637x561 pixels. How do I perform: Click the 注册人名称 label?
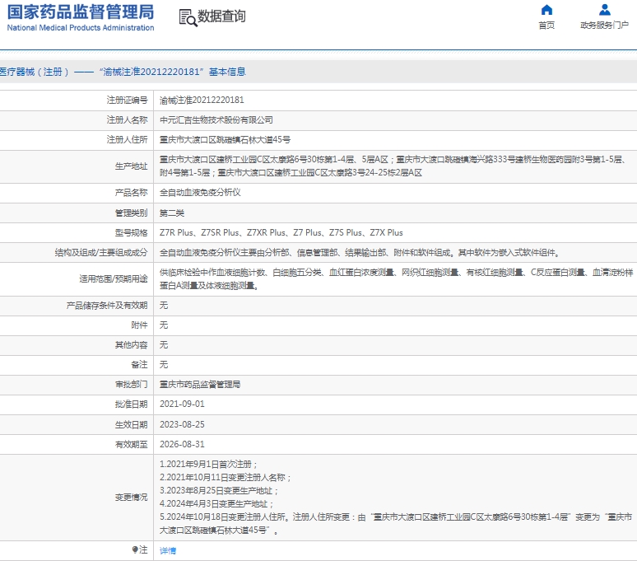coord(128,120)
